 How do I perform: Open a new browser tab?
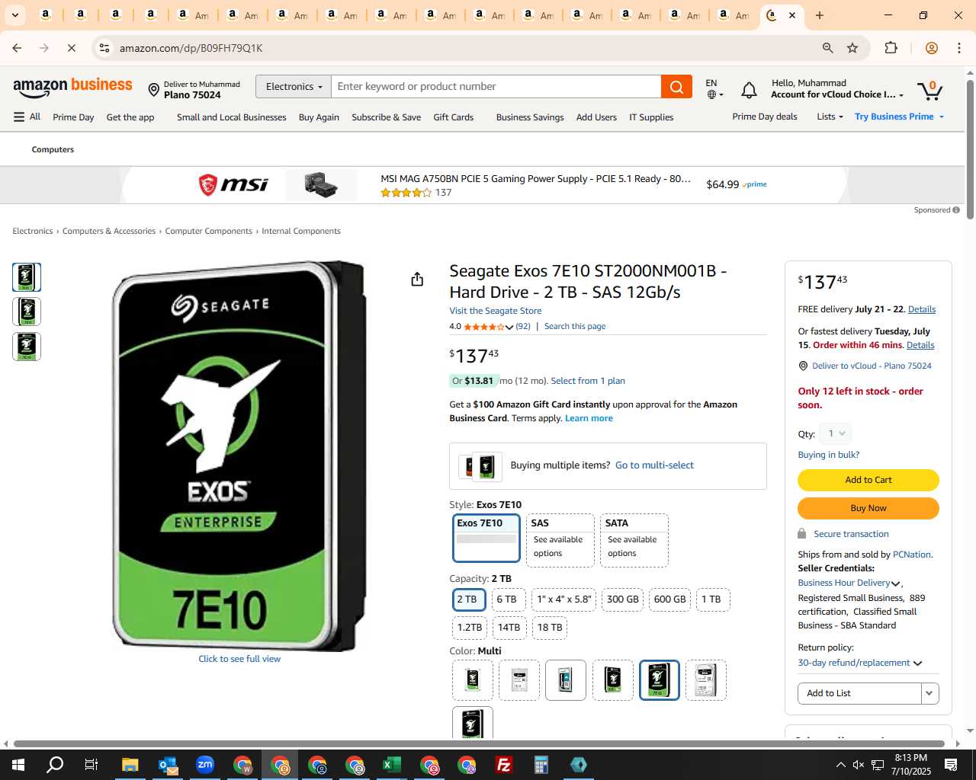pyautogui.click(x=820, y=15)
